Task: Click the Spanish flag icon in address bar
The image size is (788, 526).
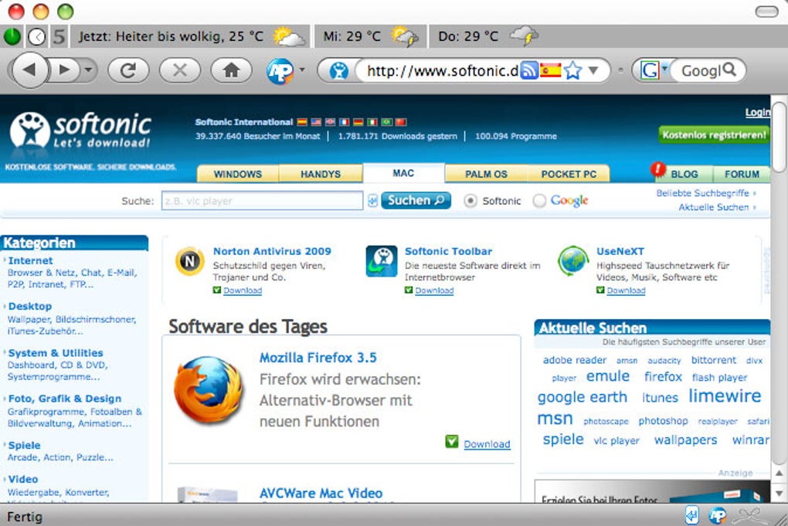Action: pos(551,70)
